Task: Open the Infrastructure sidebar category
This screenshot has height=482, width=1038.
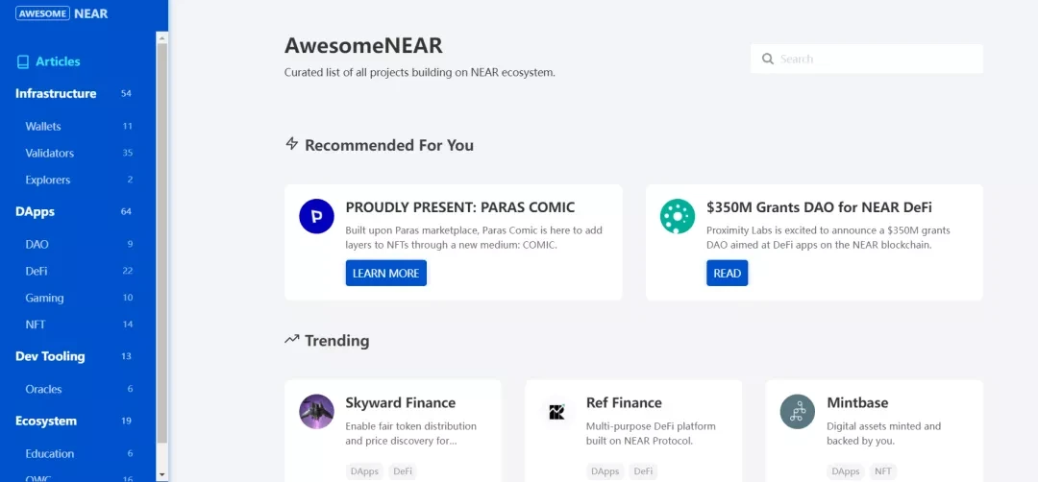Action: point(56,93)
